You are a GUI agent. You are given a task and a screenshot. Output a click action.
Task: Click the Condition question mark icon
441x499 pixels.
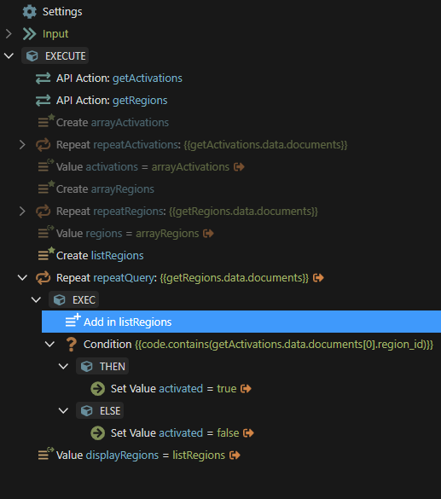pyautogui.click(x=72, y=345)
